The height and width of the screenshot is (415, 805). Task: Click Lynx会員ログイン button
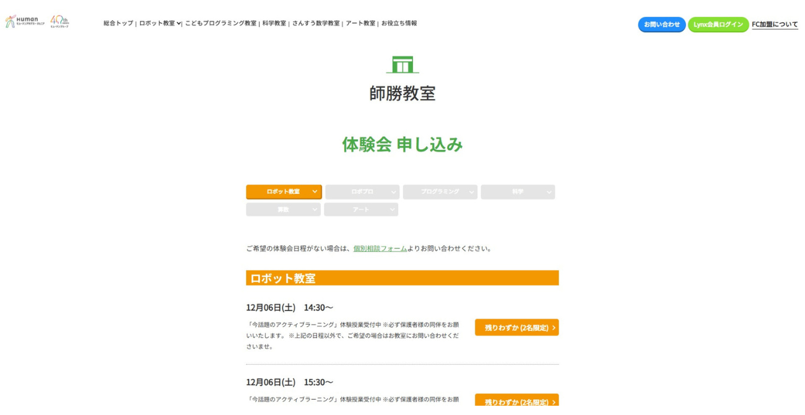click(x=718, y=25)
